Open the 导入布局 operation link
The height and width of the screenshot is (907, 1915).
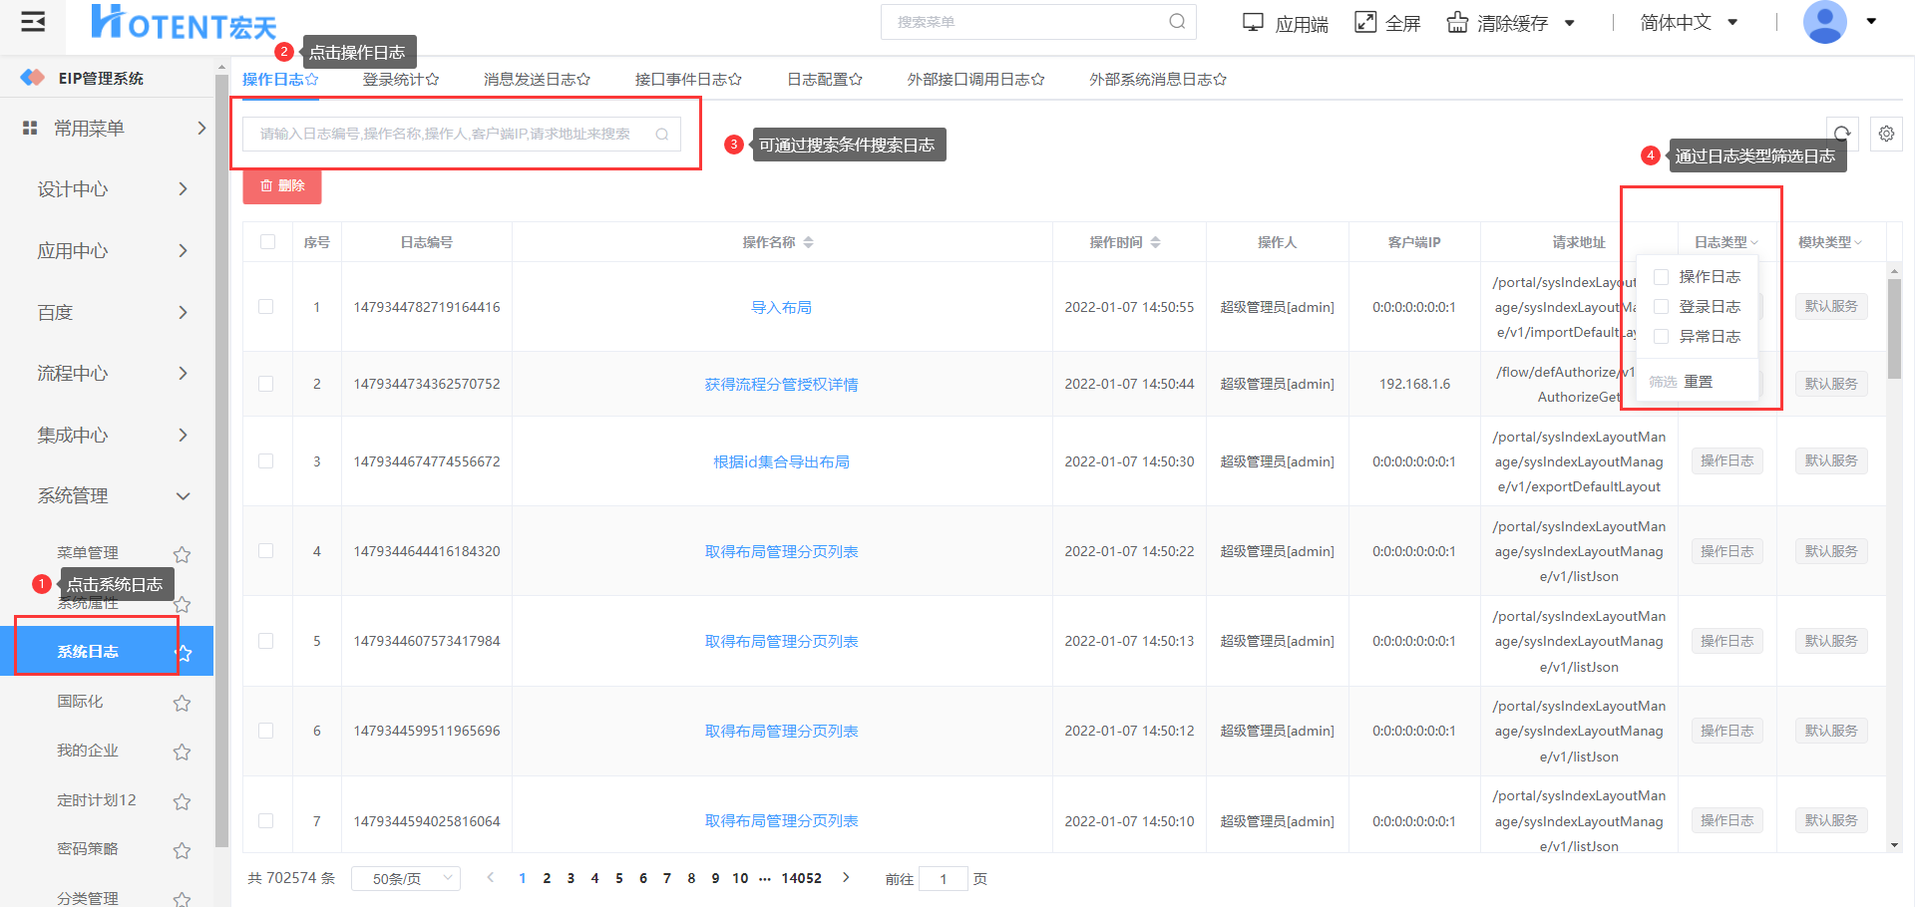coord(781,307)
